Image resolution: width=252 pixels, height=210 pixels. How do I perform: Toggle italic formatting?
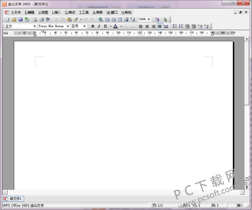[99, 26]
